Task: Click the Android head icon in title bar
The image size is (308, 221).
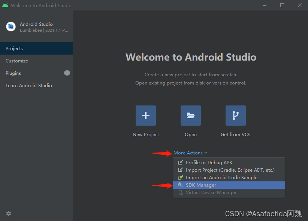Action: point(5,5)
